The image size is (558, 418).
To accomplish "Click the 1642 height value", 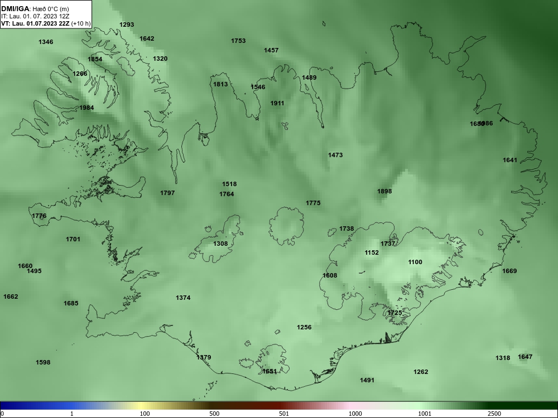I will (147, 38).
